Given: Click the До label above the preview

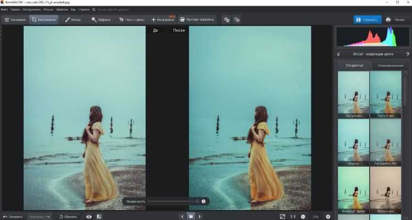Looking at the screenshot, I should [x=155, y=30].
